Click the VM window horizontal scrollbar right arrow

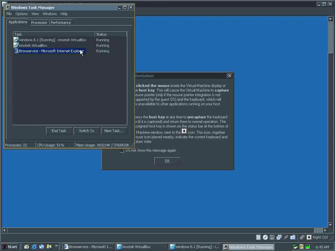click(x=325, y=230)
